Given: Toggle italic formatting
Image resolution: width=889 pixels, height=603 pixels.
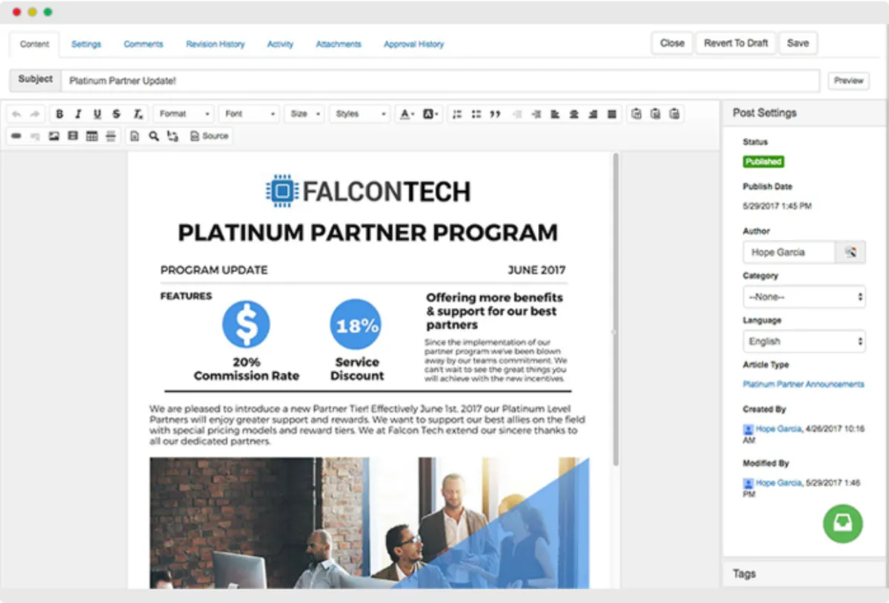Looking at the screenshot, I should (x=79, y=114).
